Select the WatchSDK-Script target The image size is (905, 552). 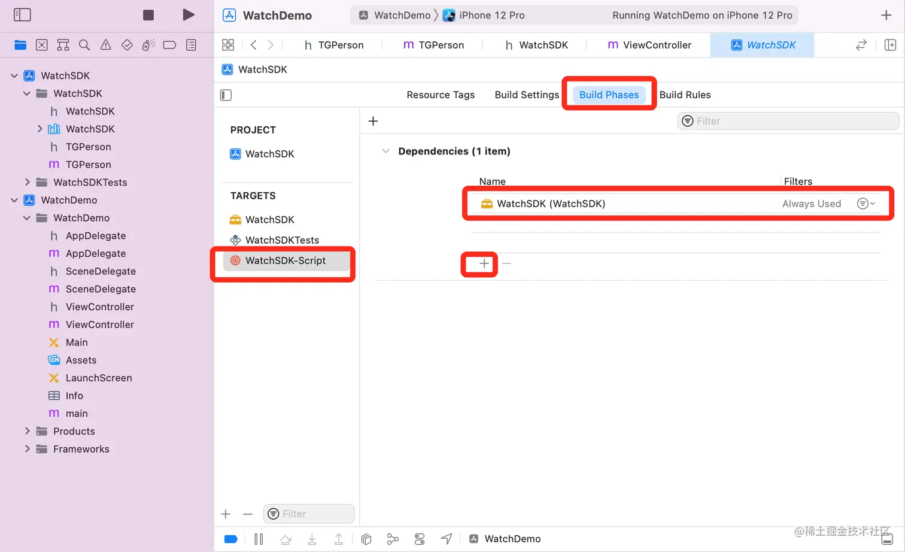coord(286,260)
